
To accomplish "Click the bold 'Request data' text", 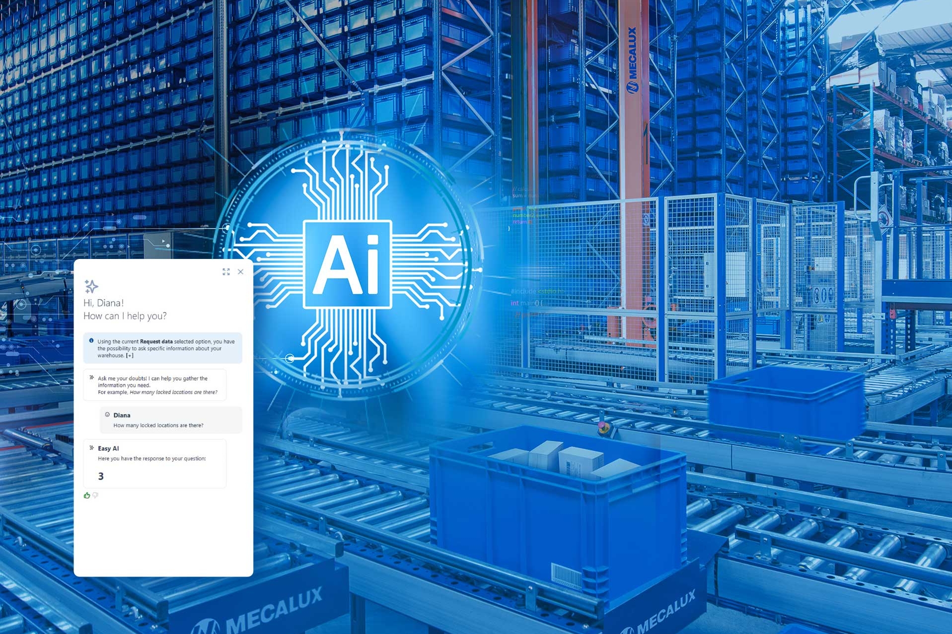I will pyautogui.click(x=156, y=341).
